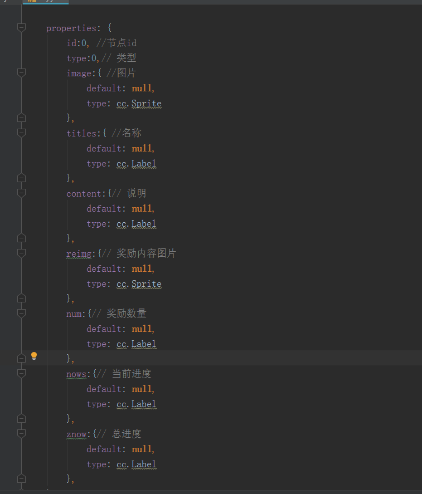Click 'cc.Sprite' in the image block

(139, 104)
